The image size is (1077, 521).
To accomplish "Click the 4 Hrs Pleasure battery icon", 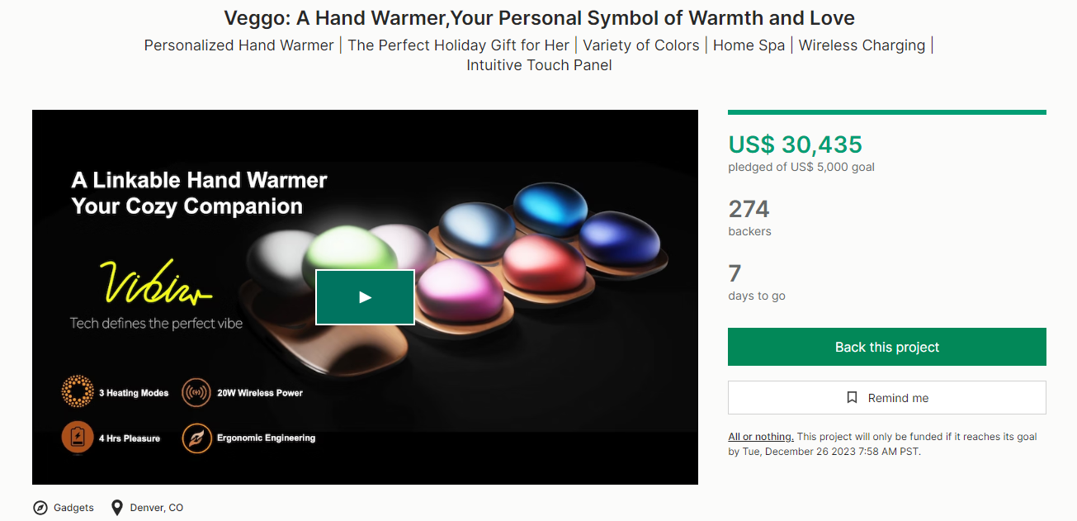I will tap(78, 438).
